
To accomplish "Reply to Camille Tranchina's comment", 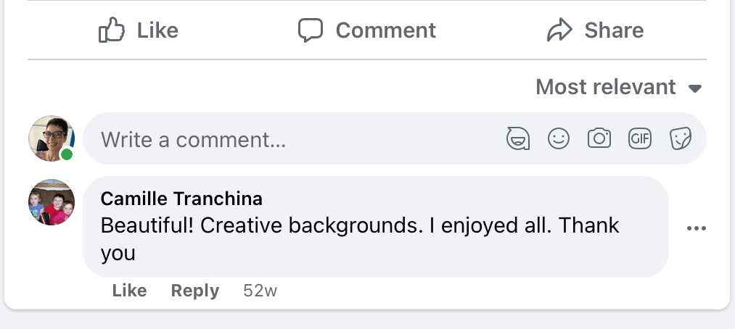I will (194, 291).
